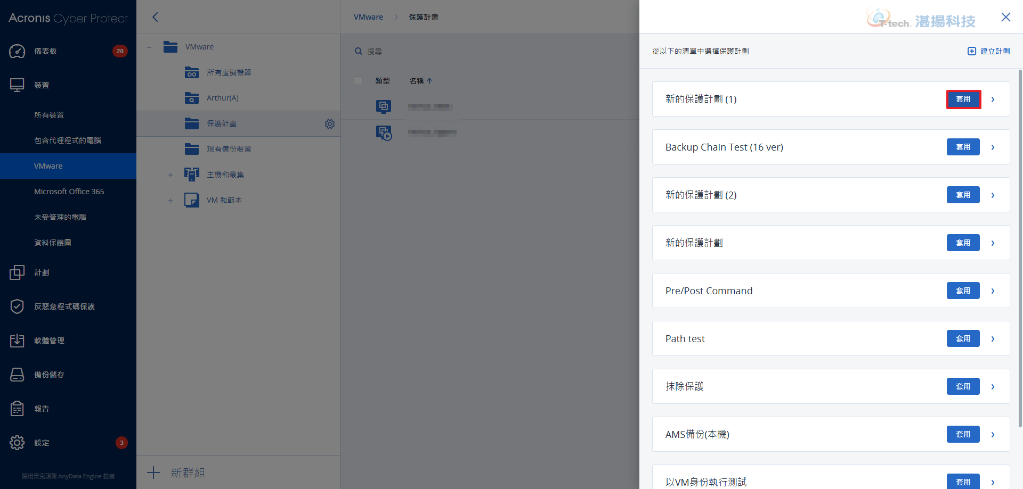Click 新群組 to add new group
1023x489 pixels.
[188, 473]
